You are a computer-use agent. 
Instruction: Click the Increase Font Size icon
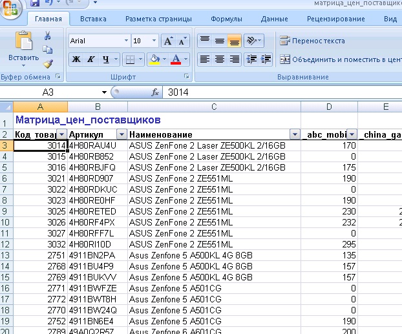coord(168,41)
